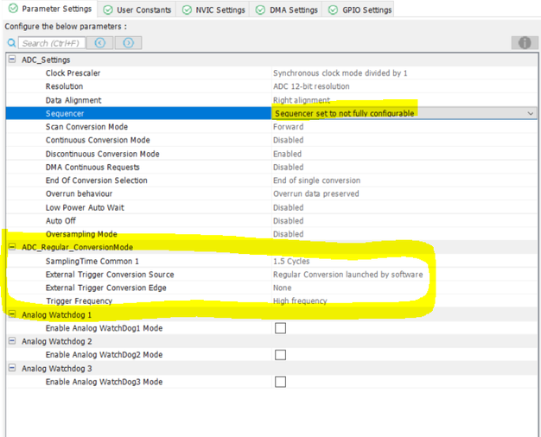The height and width of the screenshot is (437, 541).
Task: Select SamplingTime Common 1 row
Action: [x=271, y=261]
